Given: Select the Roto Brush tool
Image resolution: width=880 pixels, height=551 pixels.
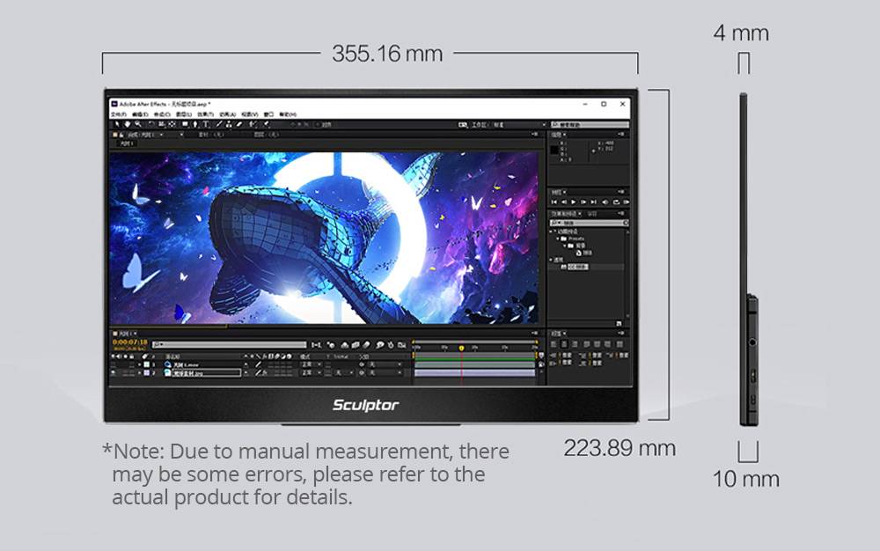Looking at the screenshot, I should (x=252, y=124).
